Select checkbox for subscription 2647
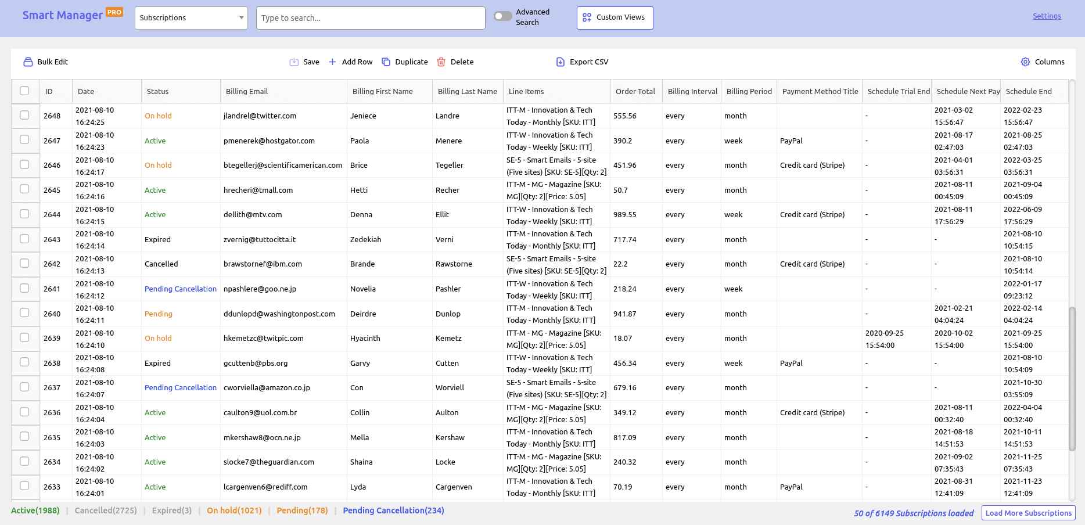The image size is (1085, 525). coord(24,139)
